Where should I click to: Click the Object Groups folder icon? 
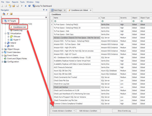tap(5, 49)
